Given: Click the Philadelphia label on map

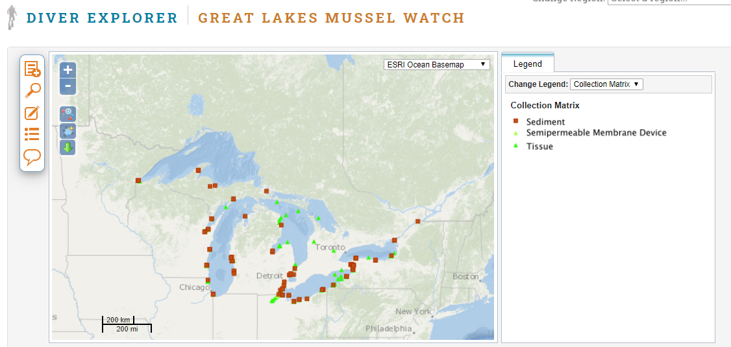Looking at the screenshot, I should click(389, 328).
